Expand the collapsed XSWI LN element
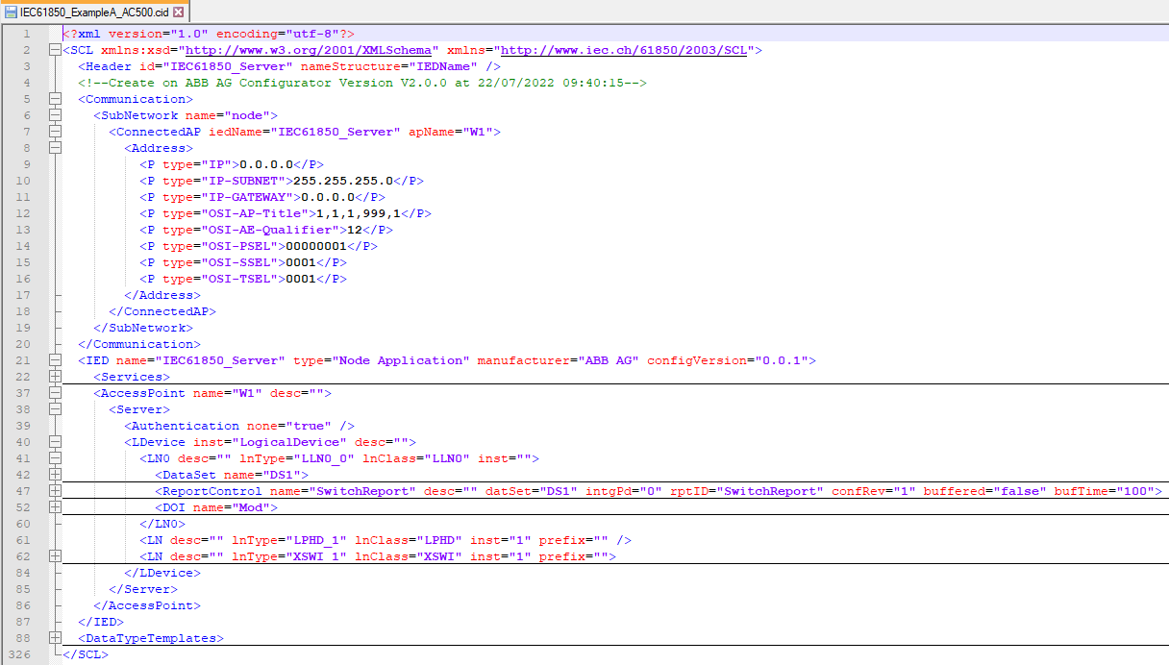The height and width of the screenshot is (665, 1169). tap(55, 556)
